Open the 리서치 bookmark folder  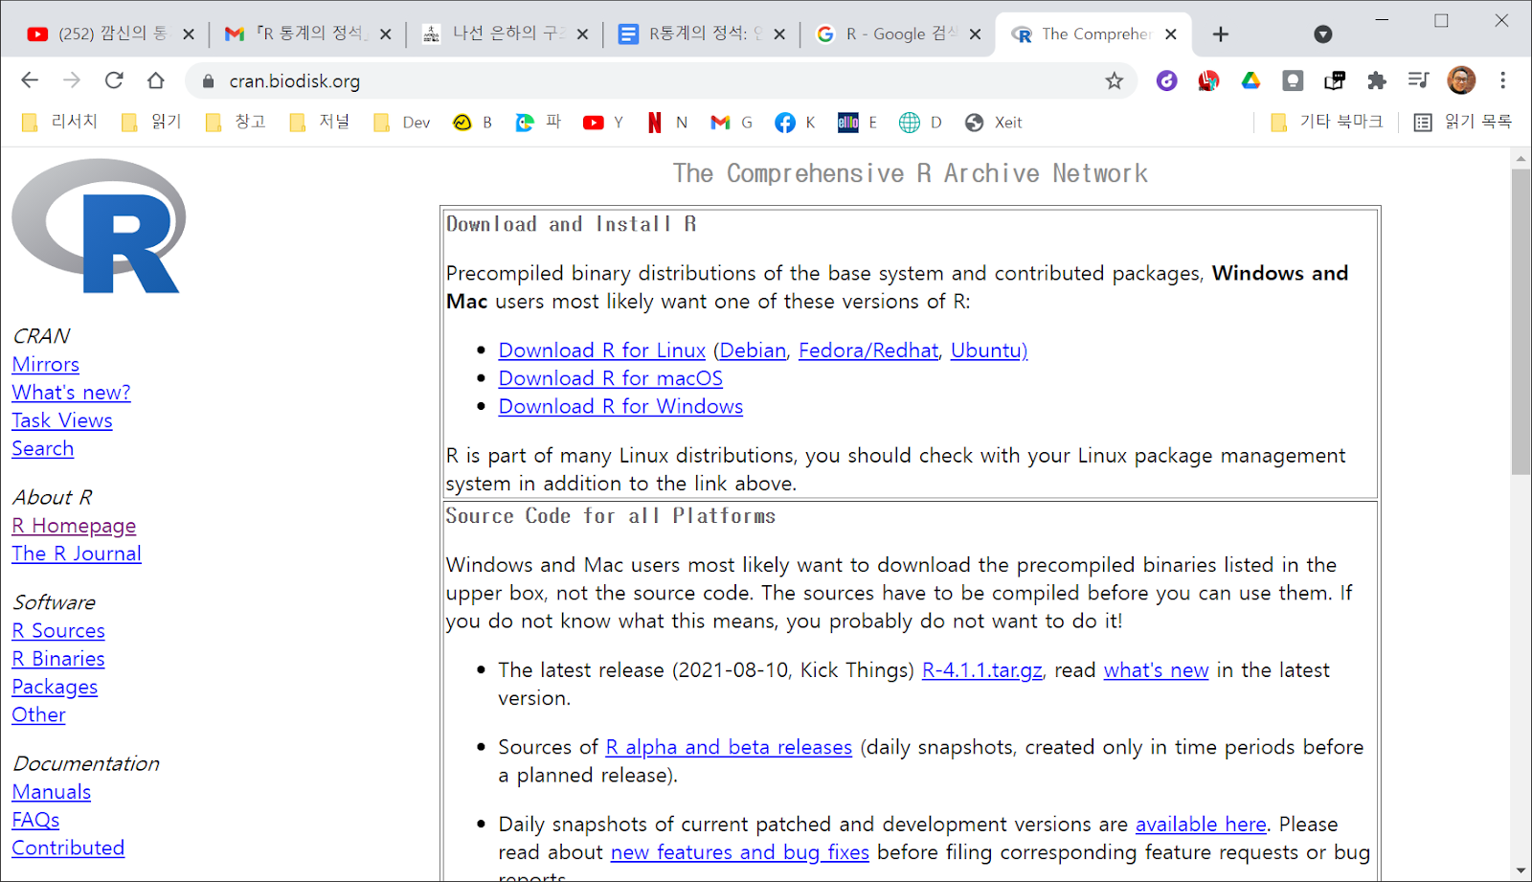[x=59, y=122]
